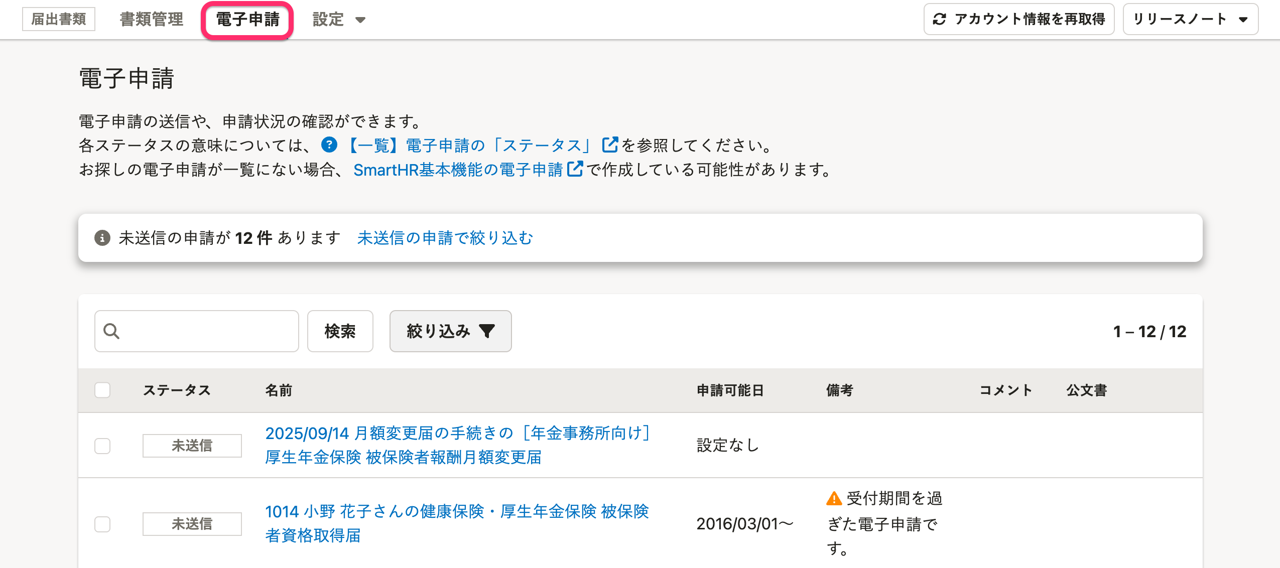Viewport: 1280px width, 568px height.
Task: Toggle the select-all checkbox in table header
Action: pos(102,390)
